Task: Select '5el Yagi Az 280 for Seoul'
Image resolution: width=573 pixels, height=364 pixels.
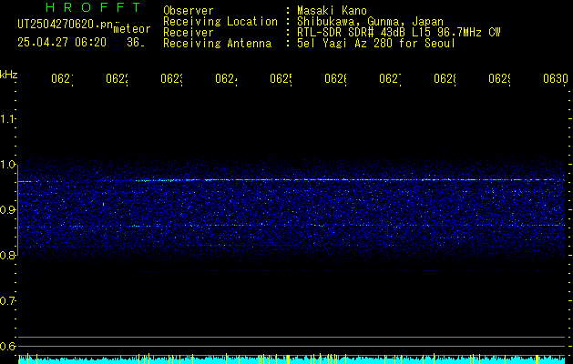Action: click(376, 44)
